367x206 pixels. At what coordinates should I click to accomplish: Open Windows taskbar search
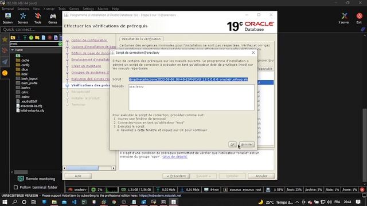click(14, 202)
